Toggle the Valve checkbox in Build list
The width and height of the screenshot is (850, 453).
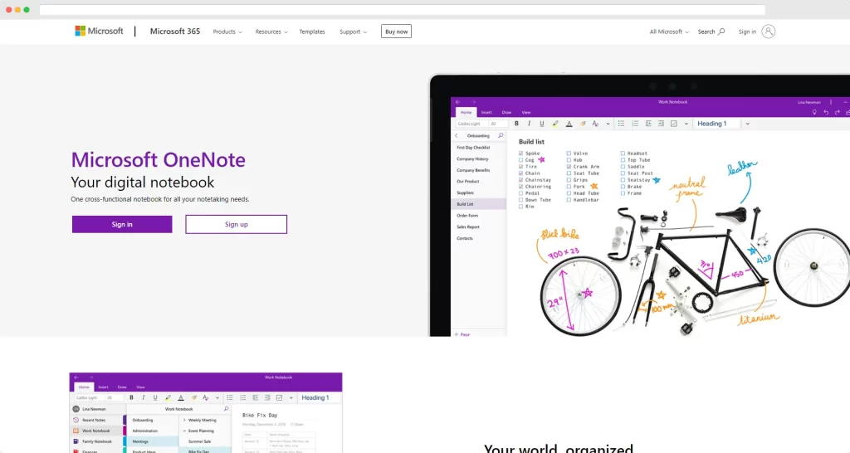point(569,153)
